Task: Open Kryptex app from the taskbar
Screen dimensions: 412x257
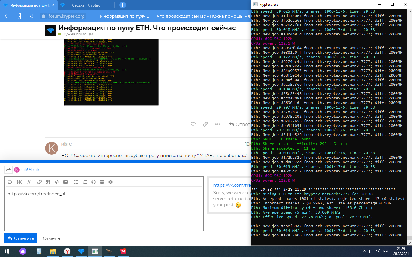Action: coord(81,251)
